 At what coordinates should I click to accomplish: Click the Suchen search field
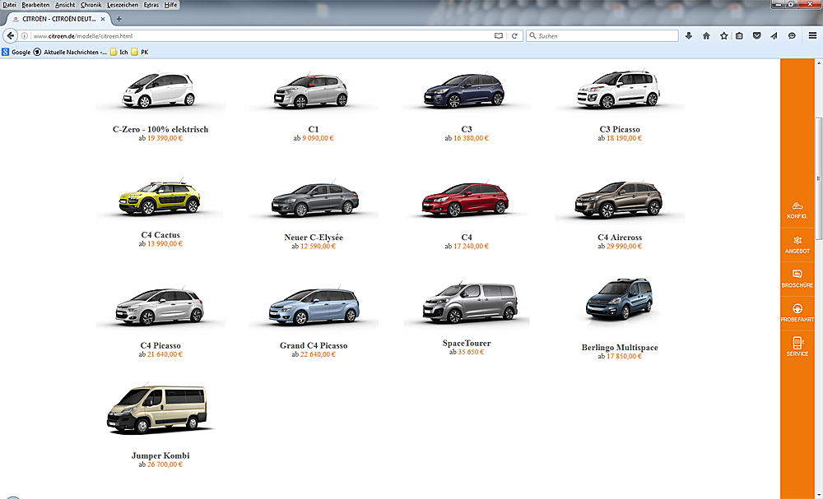(x=602, y=36)
